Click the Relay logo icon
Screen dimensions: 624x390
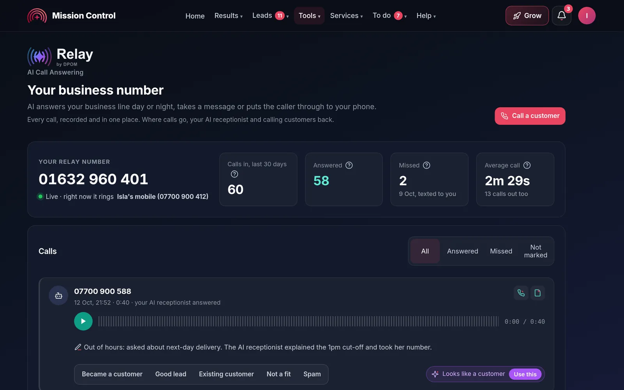[x=39, y=57]
